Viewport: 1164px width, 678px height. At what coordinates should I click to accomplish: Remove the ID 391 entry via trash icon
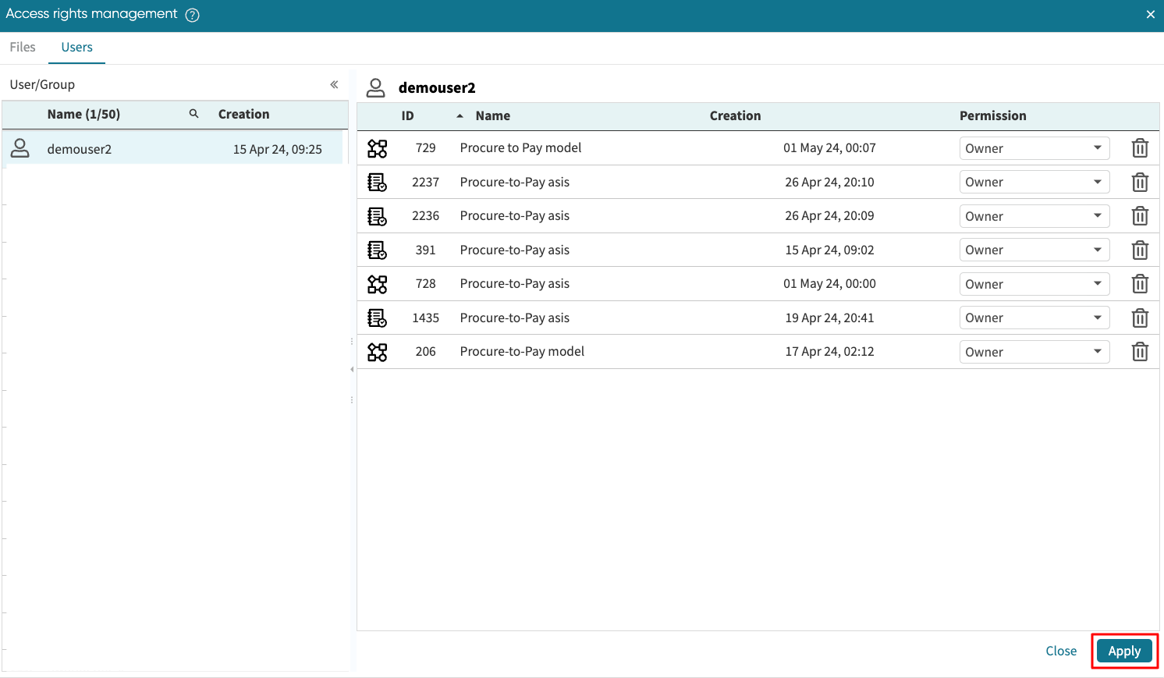(1140, 250)
